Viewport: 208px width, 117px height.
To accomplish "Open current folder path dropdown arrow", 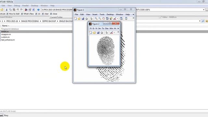I will [200, 21].
